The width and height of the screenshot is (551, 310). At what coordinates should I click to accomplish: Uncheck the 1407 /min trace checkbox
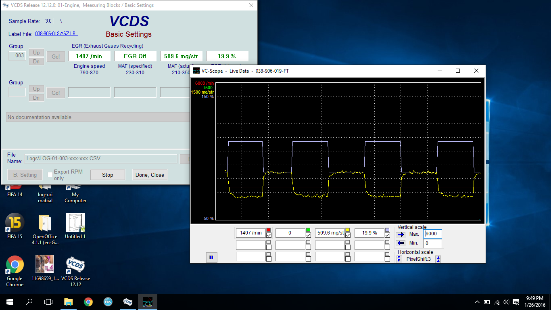[x=269, y=235]
